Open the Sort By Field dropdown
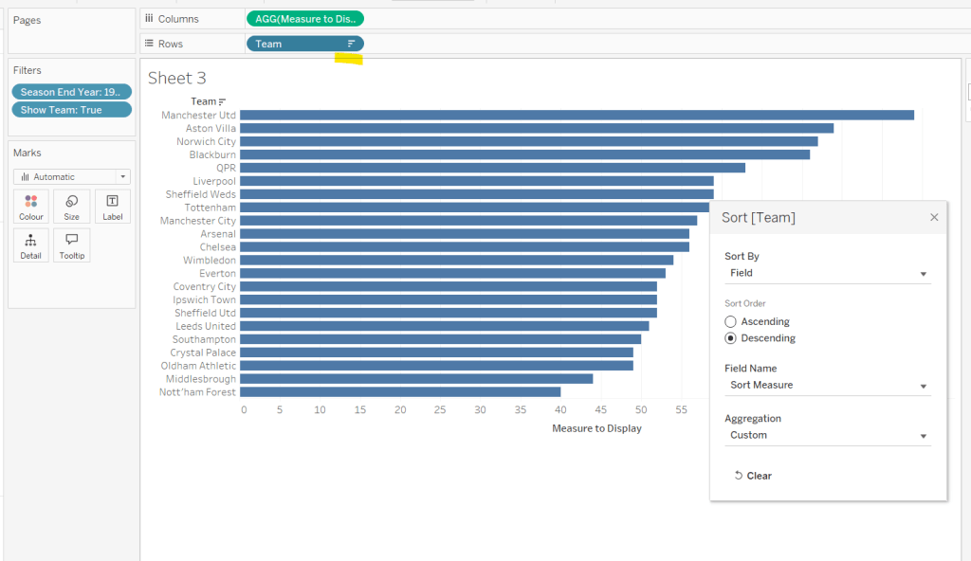Screen dimensions: 971x561 click(827, 273)
